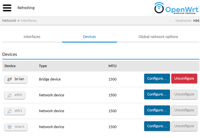Open the Global network options tab
Image resolution: width=200 pixels, height=138 pixels.
click(x=158, y=37)
